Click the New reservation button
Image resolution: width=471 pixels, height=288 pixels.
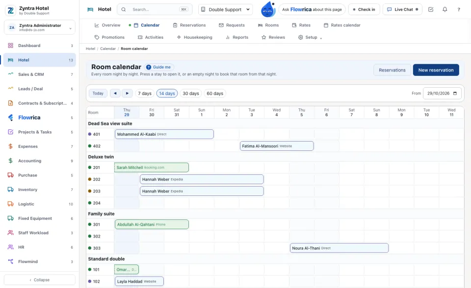tap(436, 70)
